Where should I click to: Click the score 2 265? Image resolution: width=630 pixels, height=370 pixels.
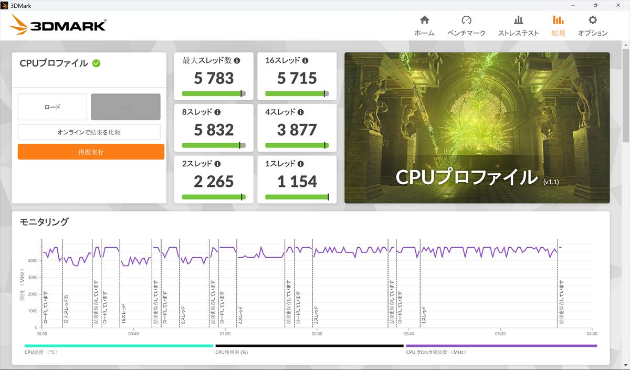click(x=214, y=181)
